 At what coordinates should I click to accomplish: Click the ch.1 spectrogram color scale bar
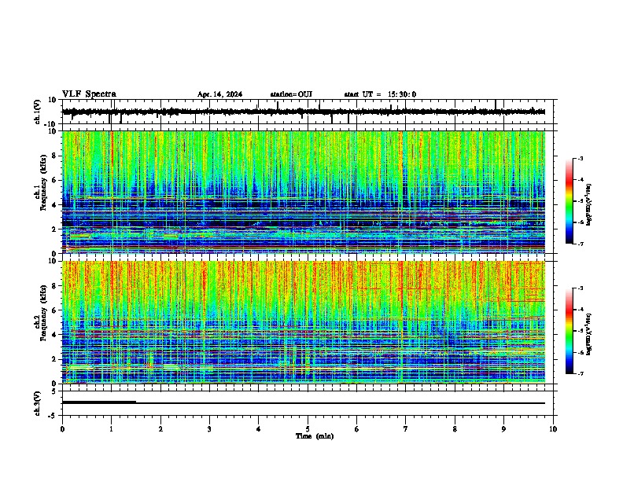click(570, 201)
